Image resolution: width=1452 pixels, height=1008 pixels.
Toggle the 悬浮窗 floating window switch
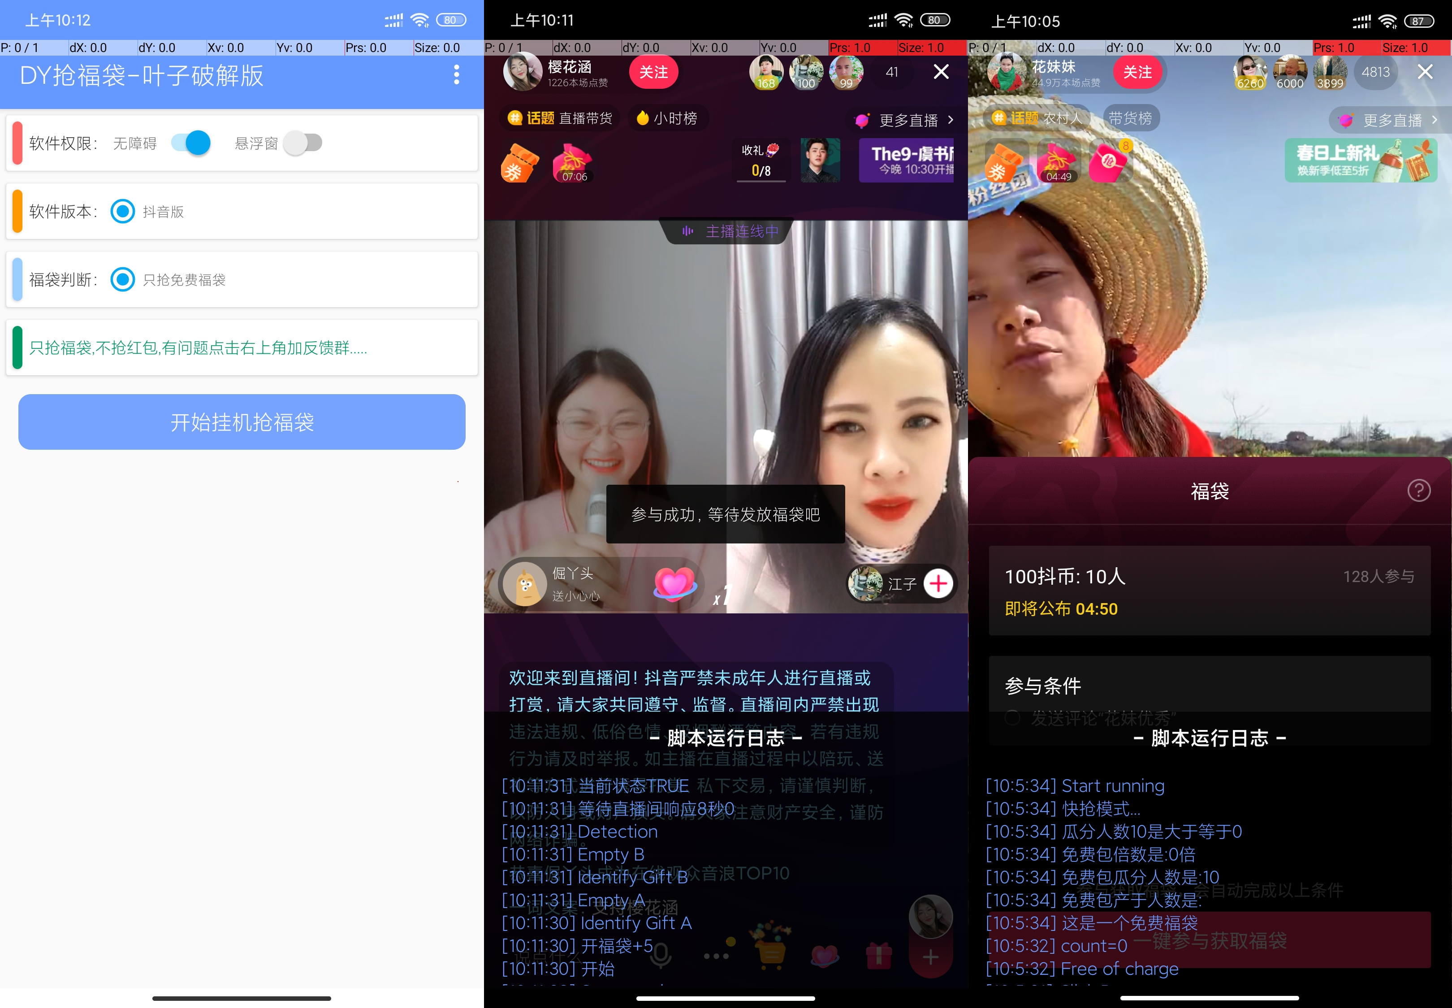(x=302, y=143)
